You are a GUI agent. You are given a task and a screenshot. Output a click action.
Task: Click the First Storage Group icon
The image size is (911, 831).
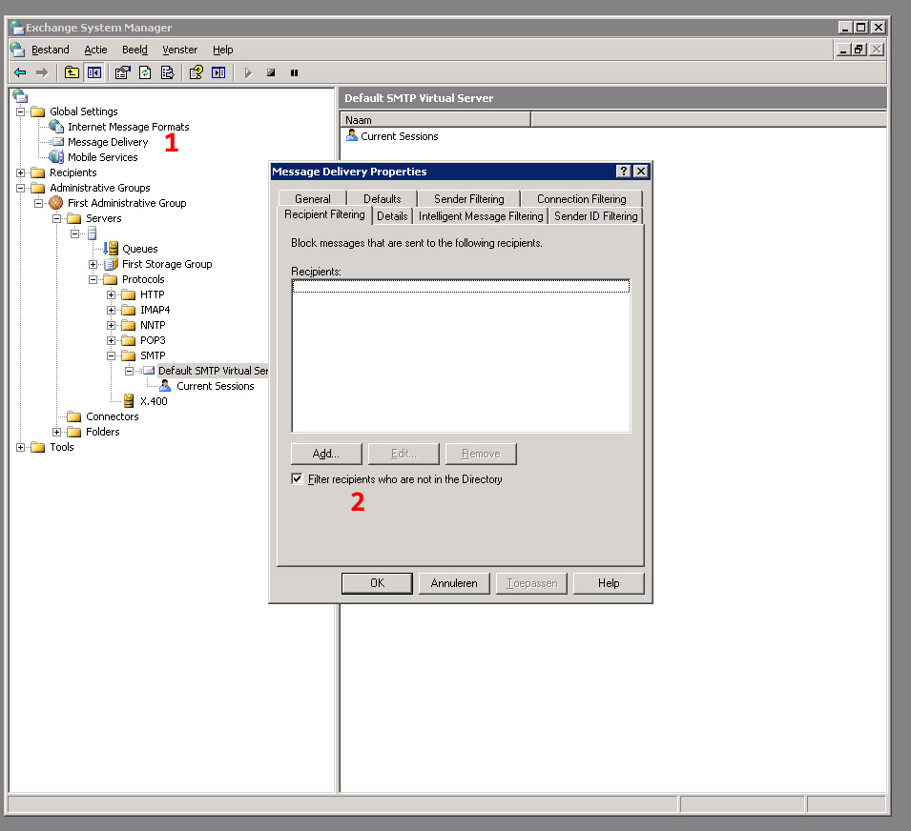111,264
